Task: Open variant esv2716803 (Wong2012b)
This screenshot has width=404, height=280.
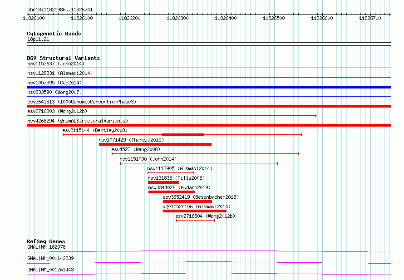Action: (x=57, y=111)
